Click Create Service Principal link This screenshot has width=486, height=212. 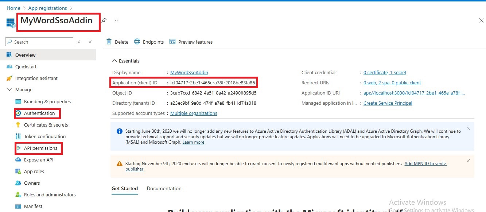(388, 103)
